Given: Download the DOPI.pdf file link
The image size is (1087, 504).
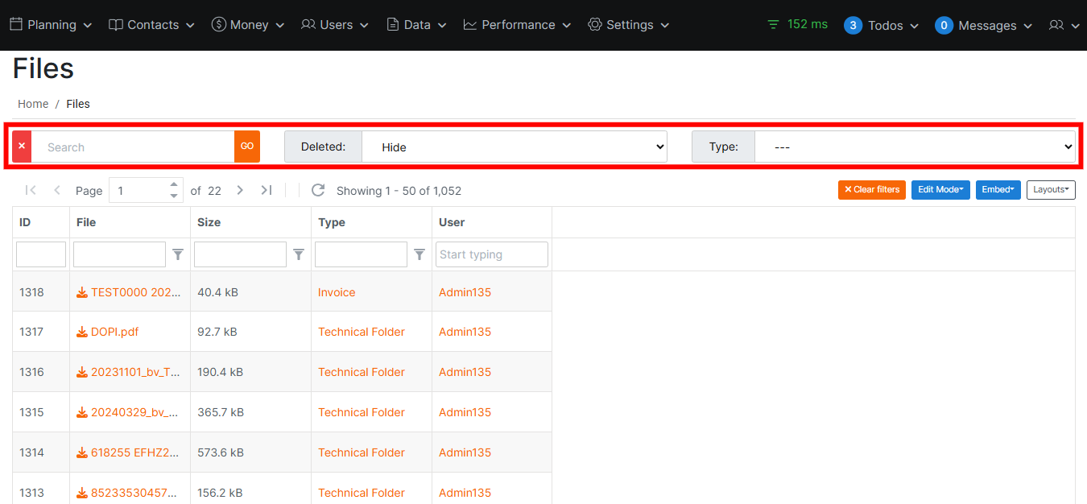Looking at the screenshot, I should point(114,332).
